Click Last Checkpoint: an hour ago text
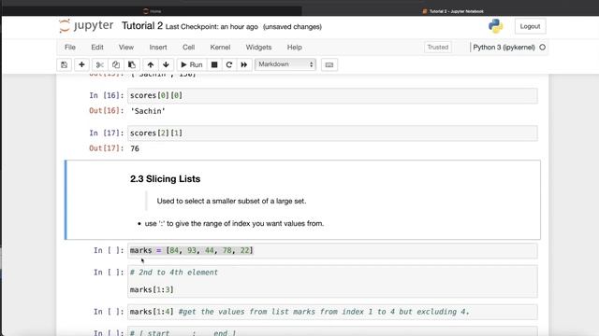Image resolution: width=599 pixels, height=336 pixels. [x=212, y=27]
